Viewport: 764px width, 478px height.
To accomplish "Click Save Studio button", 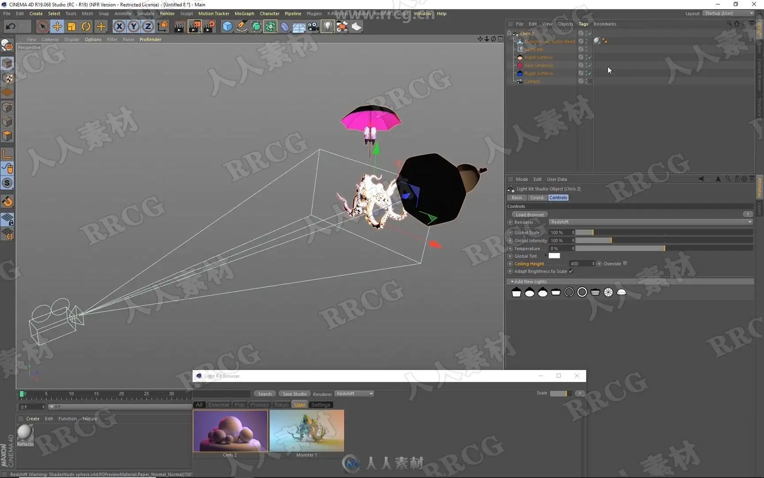I will (x=294, y=394).
